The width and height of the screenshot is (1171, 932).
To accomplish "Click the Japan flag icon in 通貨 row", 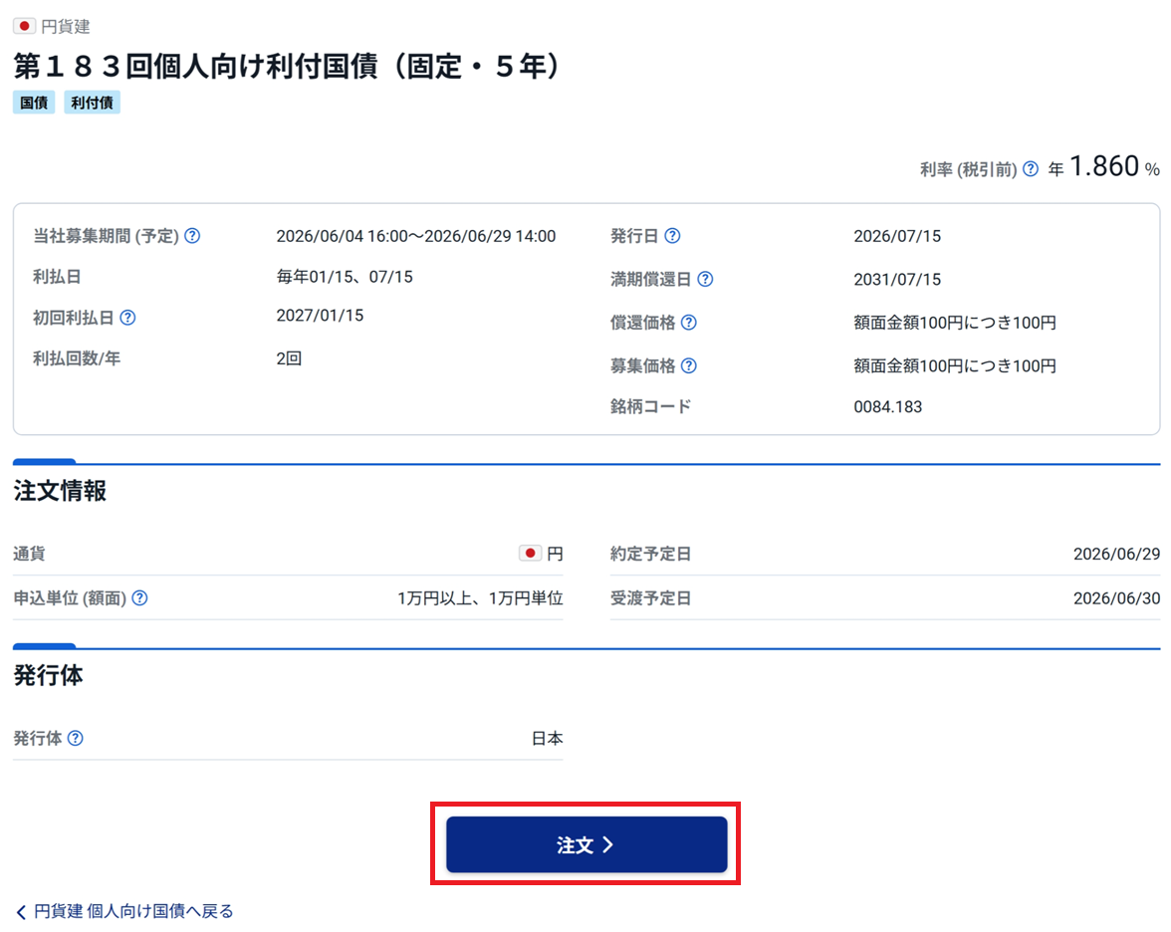I will click(x=530, y=554).
